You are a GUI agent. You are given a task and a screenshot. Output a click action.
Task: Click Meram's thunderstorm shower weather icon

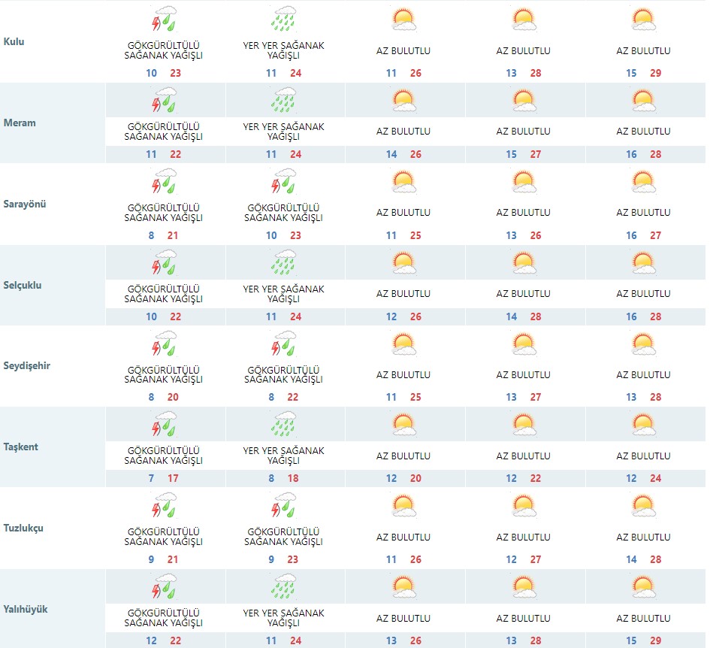click(164, 100)
